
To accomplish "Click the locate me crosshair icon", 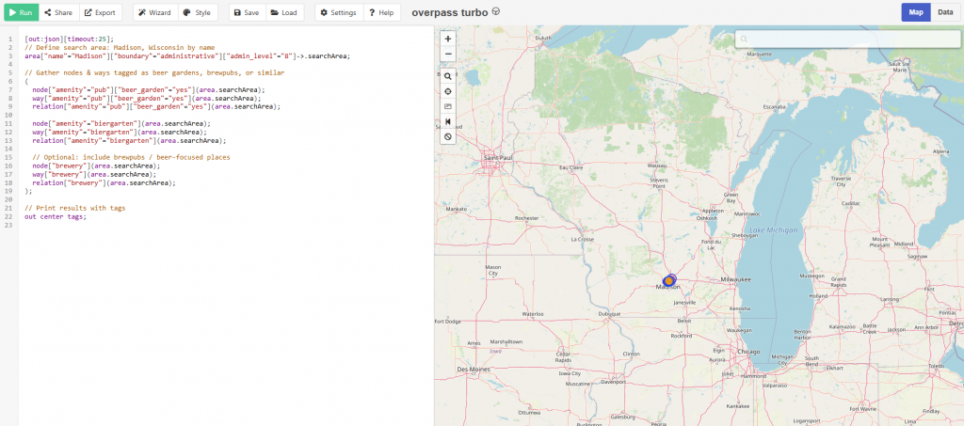I will 448,91.
